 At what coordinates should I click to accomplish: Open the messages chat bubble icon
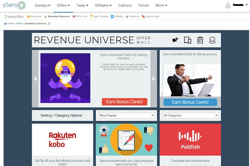click(x=175, y=40)
